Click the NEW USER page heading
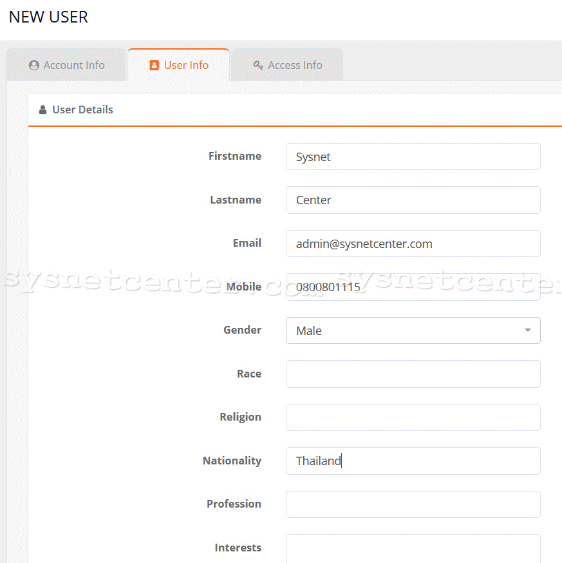 click(48, 17)
